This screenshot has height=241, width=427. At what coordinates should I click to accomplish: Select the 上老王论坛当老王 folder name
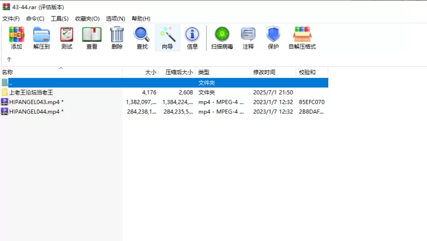(x=31, y=92)
